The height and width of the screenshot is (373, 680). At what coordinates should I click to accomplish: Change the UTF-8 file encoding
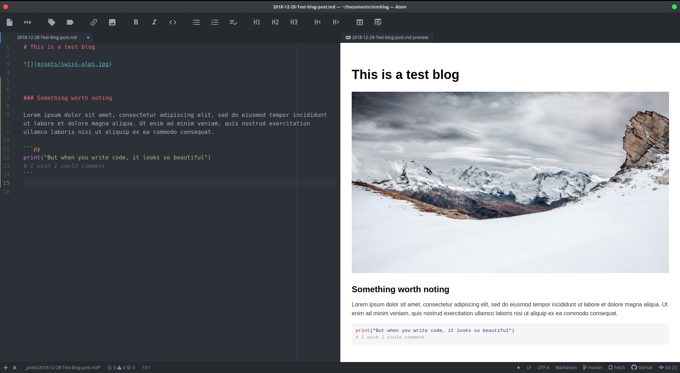click(x=543, y=368)
